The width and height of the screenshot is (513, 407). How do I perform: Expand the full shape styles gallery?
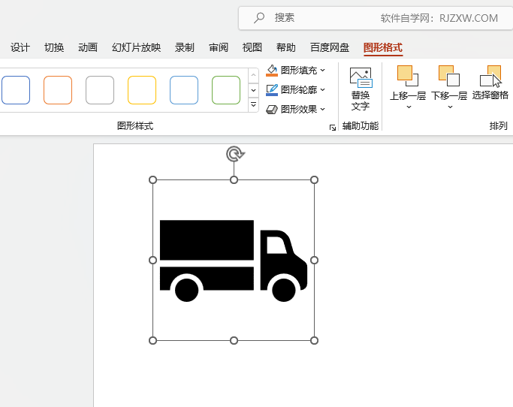pyautogui.click(x=253, y=104)
